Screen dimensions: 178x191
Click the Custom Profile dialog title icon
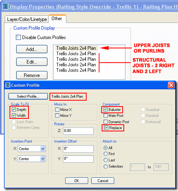8,85
